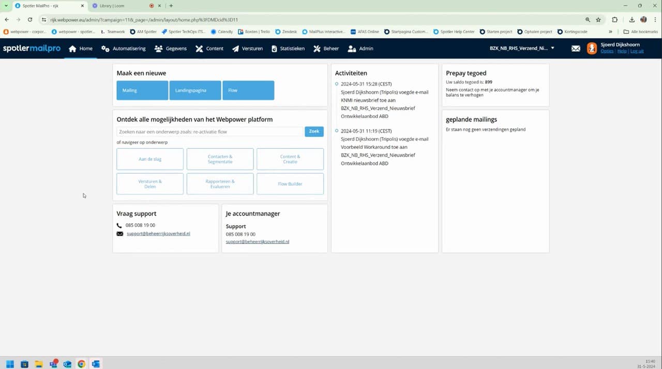
Task: Open Chrome extensions puzzle icon
Action: pos(614,20)
